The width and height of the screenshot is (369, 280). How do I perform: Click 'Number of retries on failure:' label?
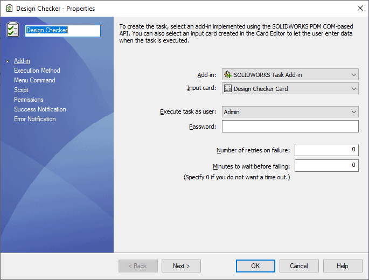[253, 150]
